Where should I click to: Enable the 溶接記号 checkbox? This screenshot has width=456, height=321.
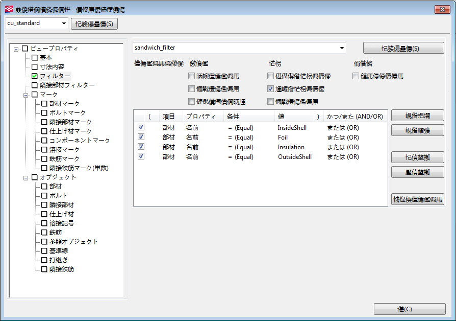[x=44, y=223]
